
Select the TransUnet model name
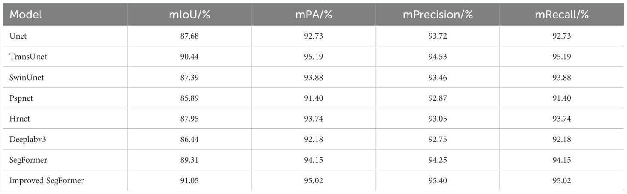28,57
